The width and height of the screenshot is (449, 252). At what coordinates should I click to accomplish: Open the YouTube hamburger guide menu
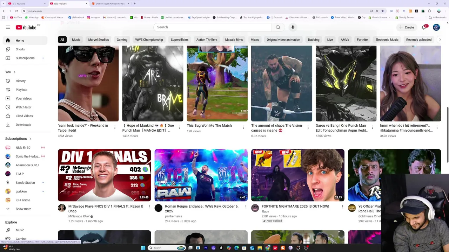(8, 27)
